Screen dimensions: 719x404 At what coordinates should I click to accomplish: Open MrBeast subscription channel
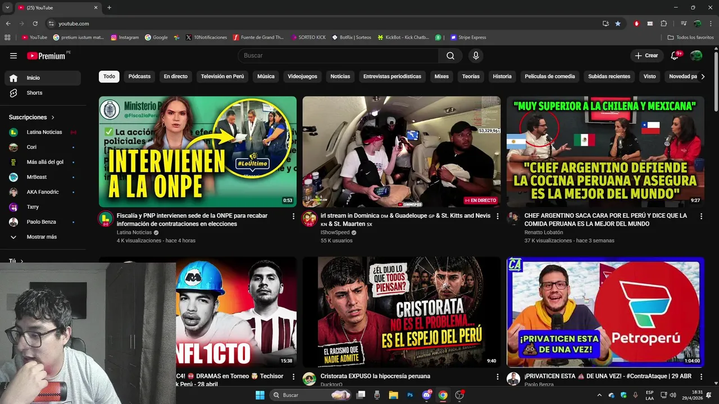coord(43,177)
